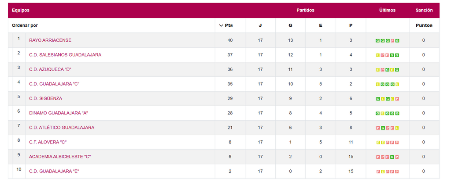This screenshot has width=451, height=186.
Task: Click the J column header
Action: coord(260,25)
